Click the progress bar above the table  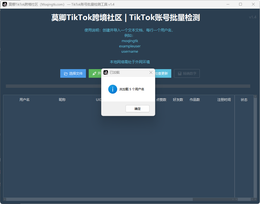point(56,86)
